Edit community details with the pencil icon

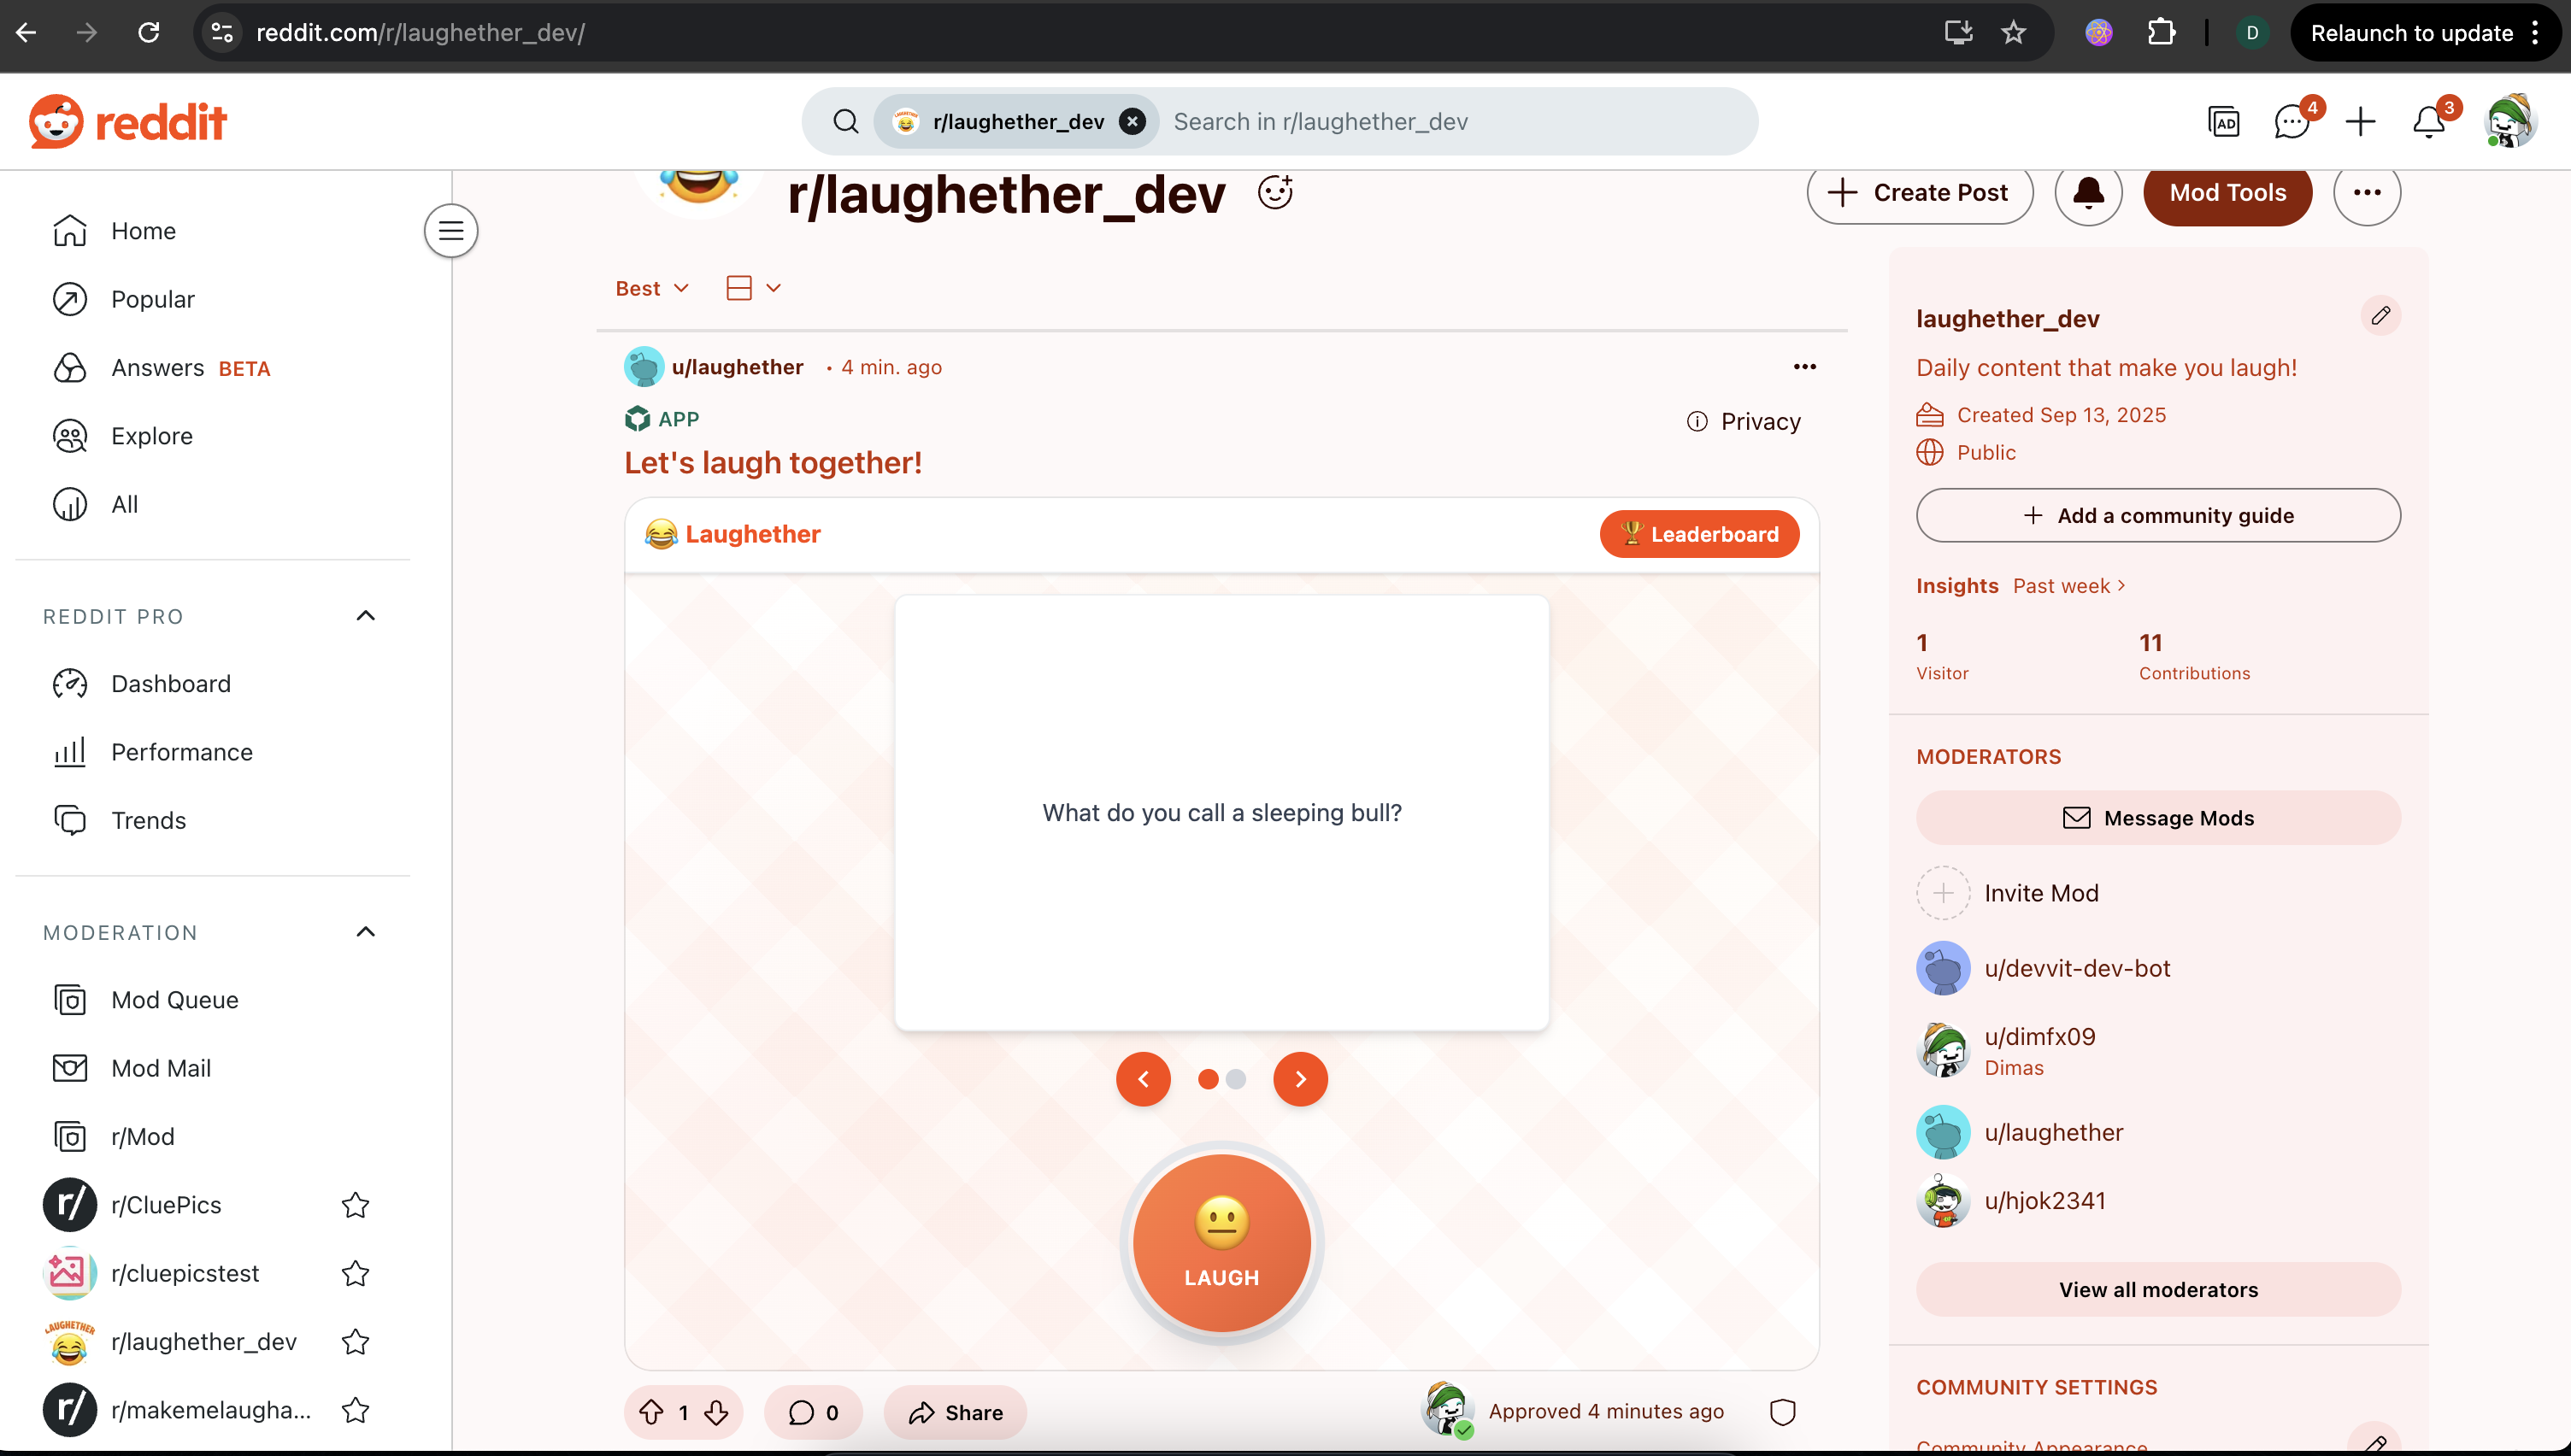pyautogui.click(x=2380, y=316)
